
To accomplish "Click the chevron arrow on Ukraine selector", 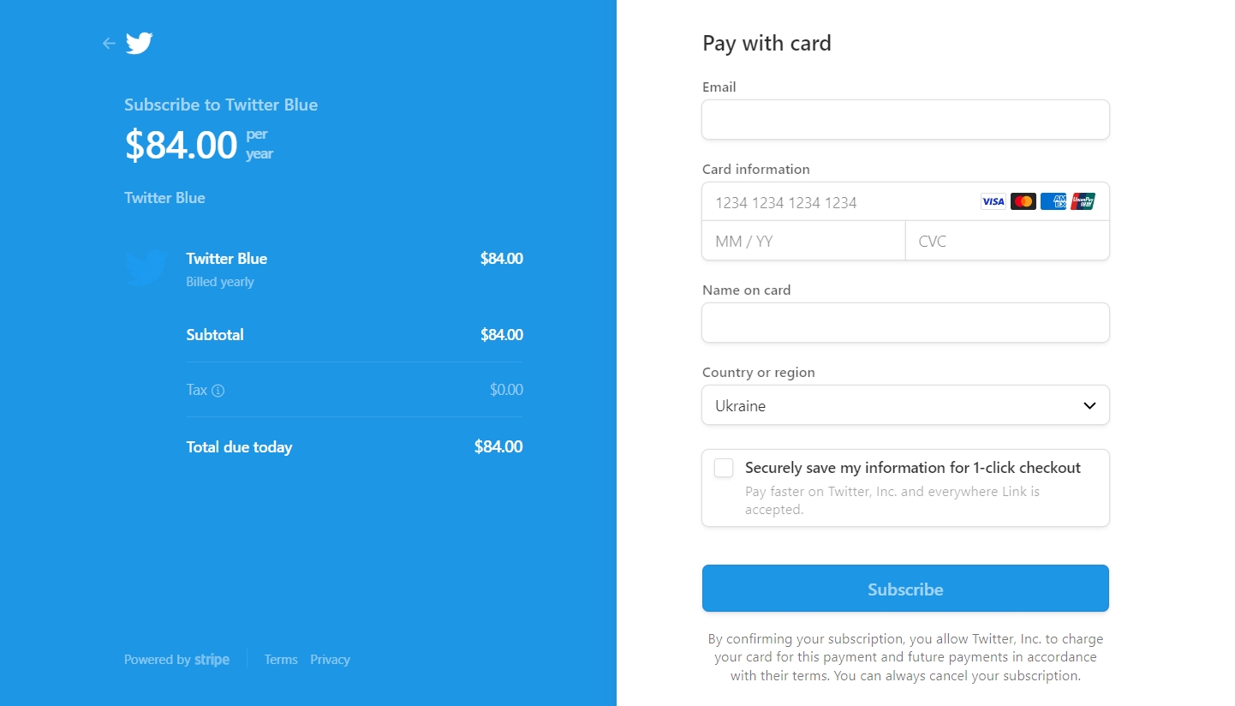I will pyautogui.click(x=1089, y=405).
